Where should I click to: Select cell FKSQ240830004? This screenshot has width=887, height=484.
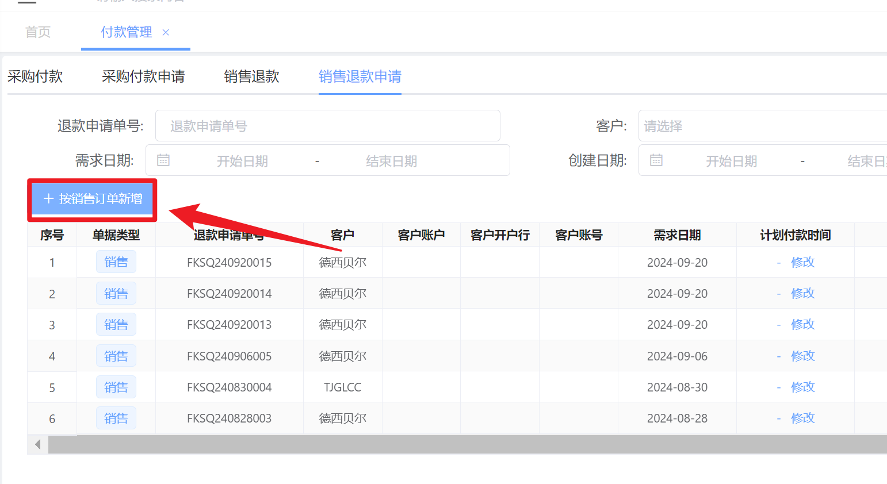coord(229,387)
